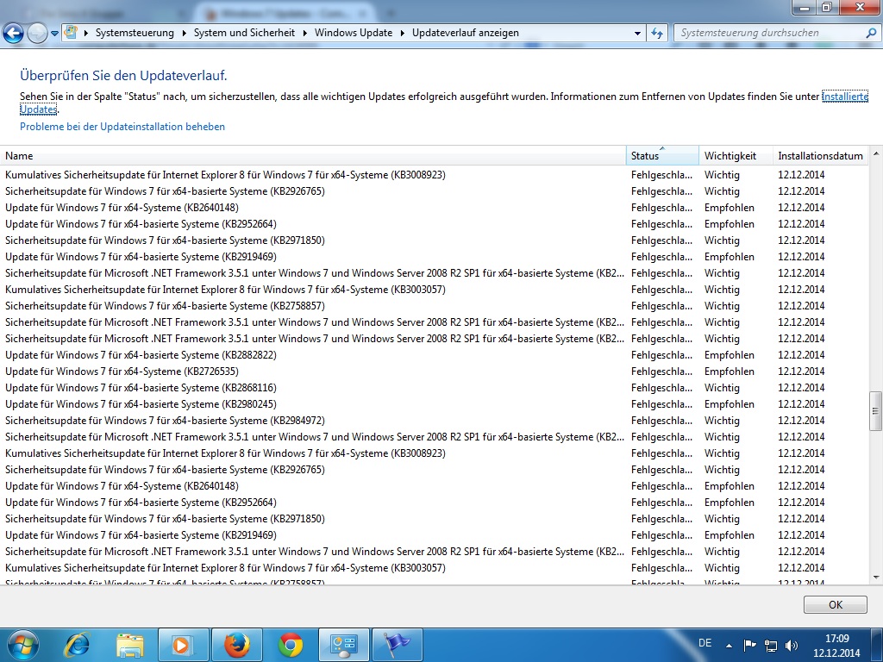Open the network tray icon
This screenshot has height=662, width=883.
point(771,645)
